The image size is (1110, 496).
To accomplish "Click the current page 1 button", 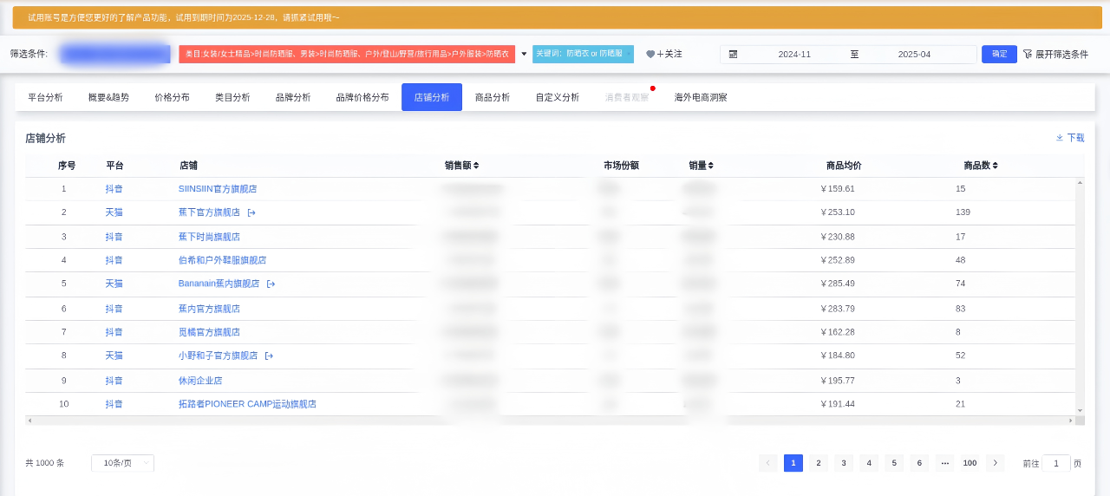I will pos(793,463).
